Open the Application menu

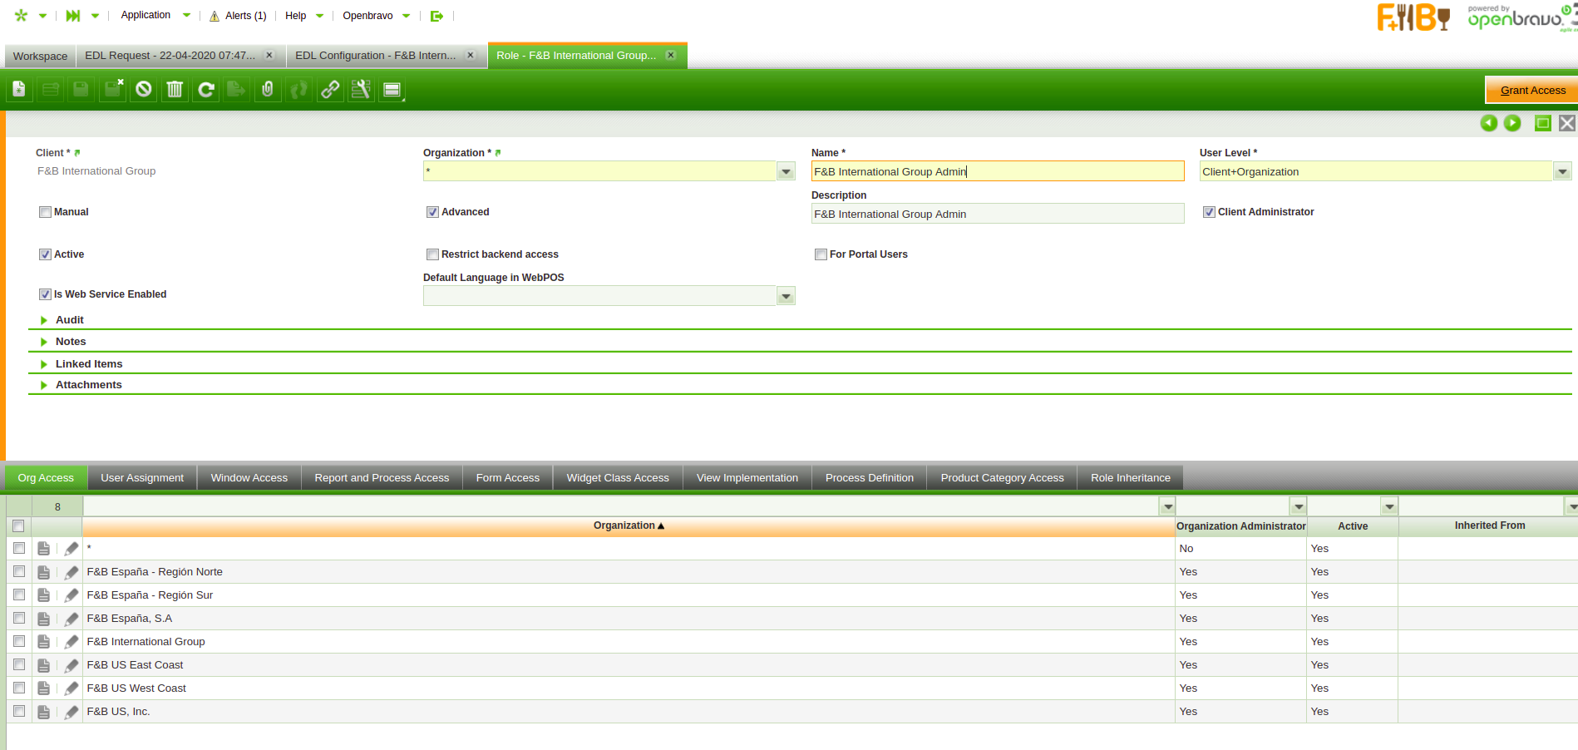155,16
